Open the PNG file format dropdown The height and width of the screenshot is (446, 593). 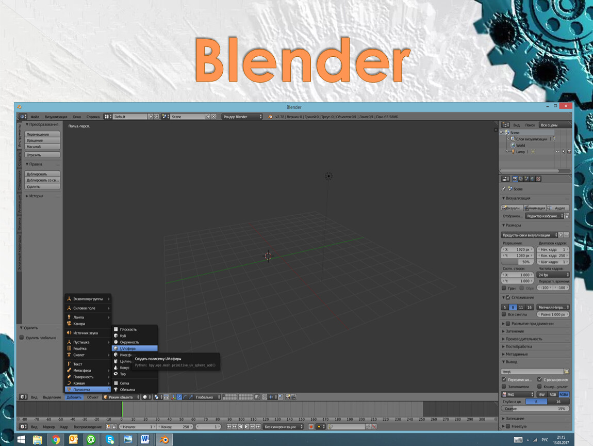pos(517,394)
